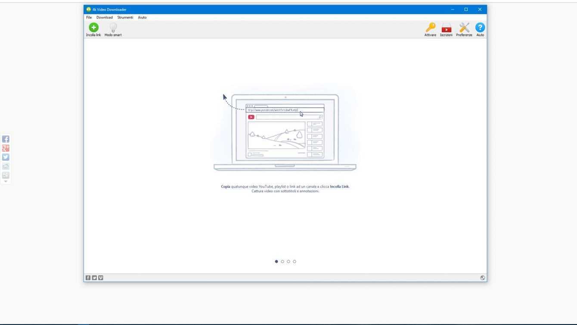577x325 pixels.
Task: Open Preferenze tools icon
Action: click(464, 29)
